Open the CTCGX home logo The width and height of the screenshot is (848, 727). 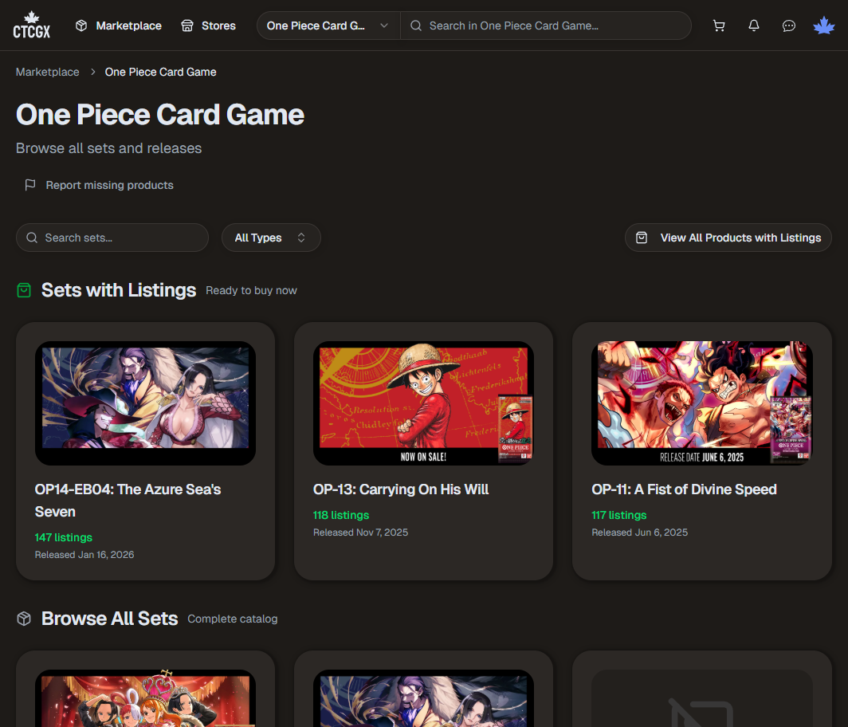pyautogui.click(x=31, y=25)
